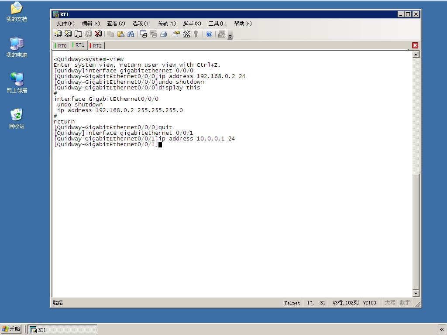The image size is (447, 335).
Task: Open the 传输(T) menu
Action: click(x=167, y=24)
